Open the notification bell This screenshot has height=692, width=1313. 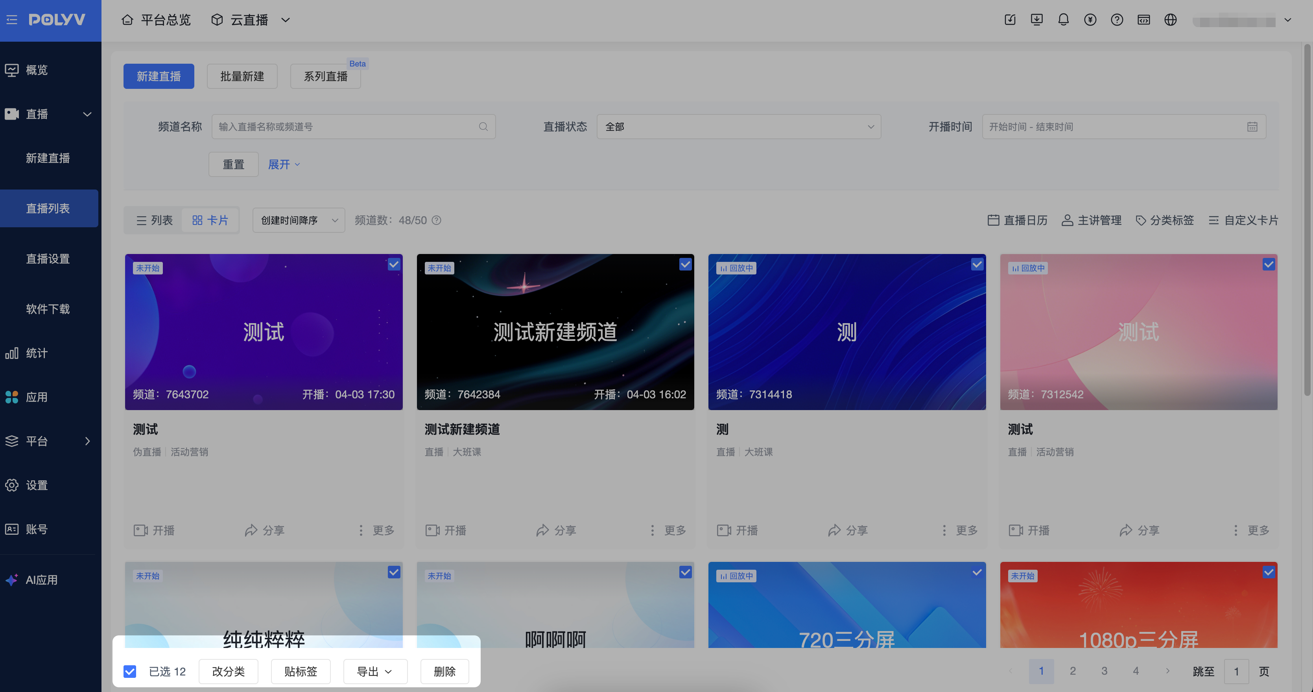point(1063,20)
